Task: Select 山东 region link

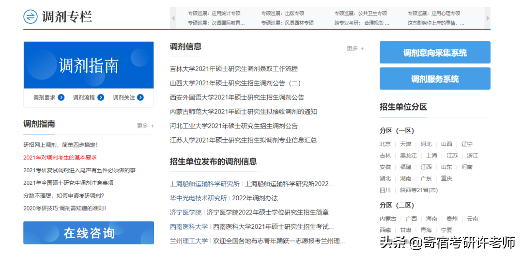Action: click(446, 167)
